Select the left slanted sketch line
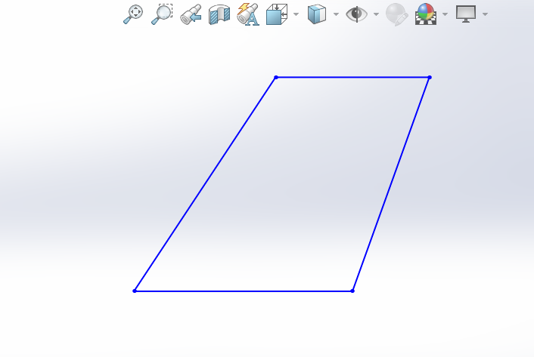 [206, 184]
